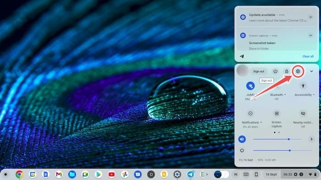Click the IN input method indicator

236,175
